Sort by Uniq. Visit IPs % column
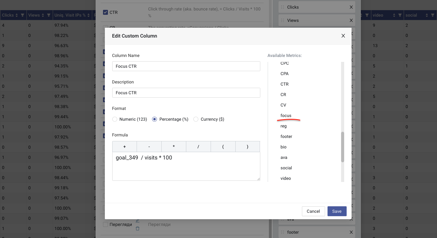 click(x=89, y=15)
